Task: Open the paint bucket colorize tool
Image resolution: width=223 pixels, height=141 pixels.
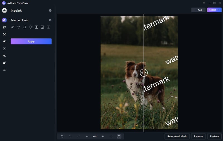Action: [x=4, y=56]
